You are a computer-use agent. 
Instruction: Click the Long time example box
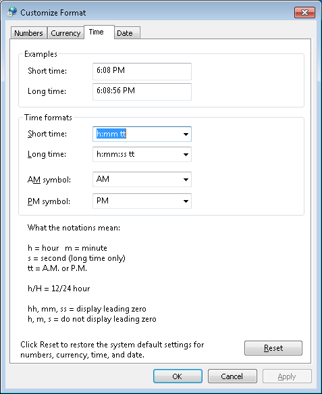point(142,92)
